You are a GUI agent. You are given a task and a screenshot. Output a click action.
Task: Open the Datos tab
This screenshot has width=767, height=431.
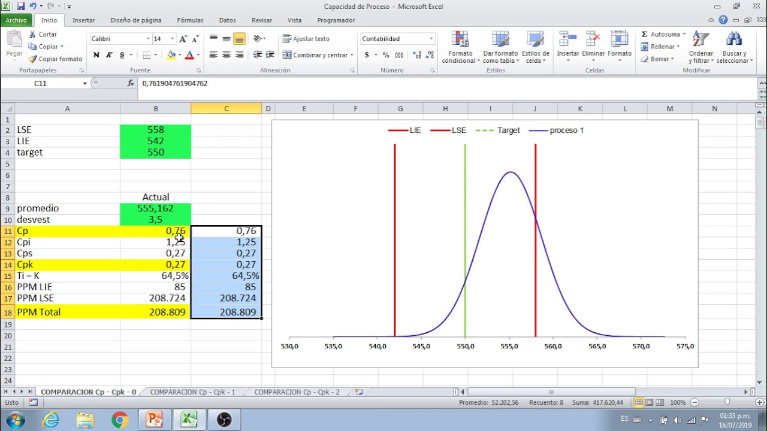[x=228, y=20]
